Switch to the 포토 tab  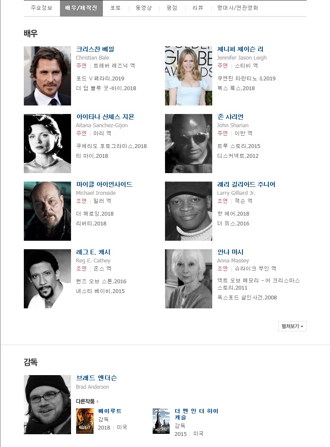[x=115, y=8]
